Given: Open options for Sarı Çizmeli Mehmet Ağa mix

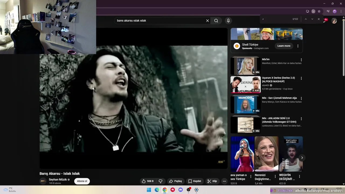Looking at the screenshot, I should tap(301, 98).
